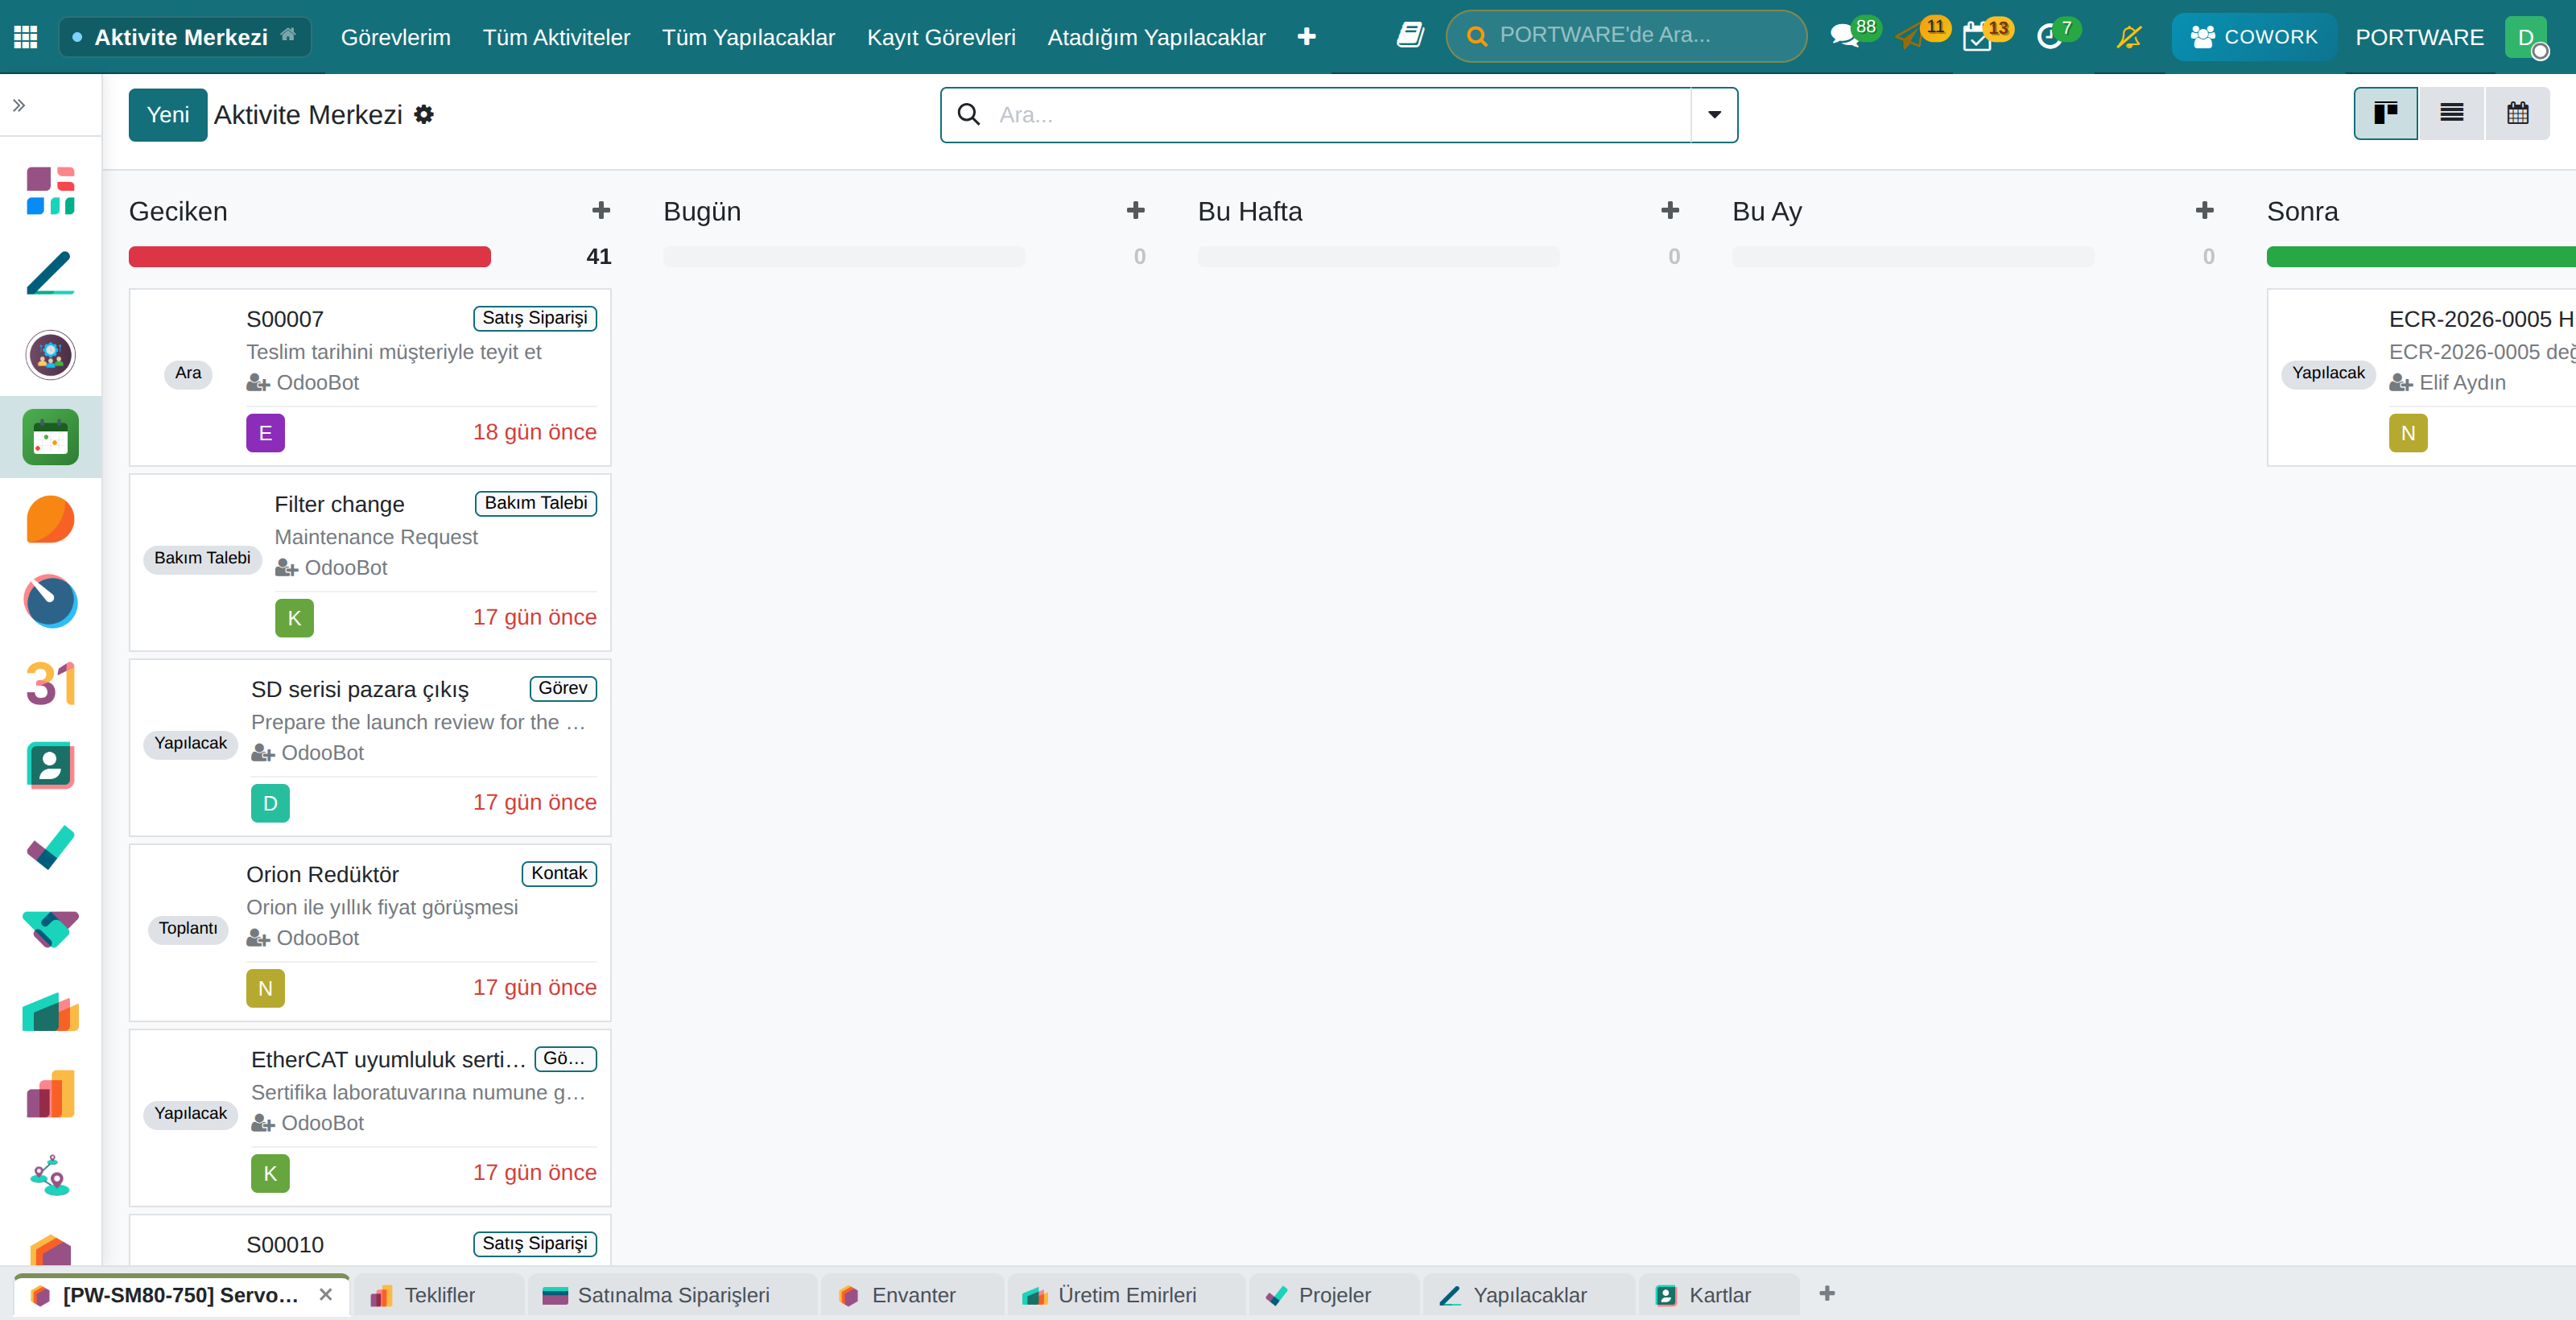Switch to list view
Screen dimensions: 2576x1320
(2451, 113)
